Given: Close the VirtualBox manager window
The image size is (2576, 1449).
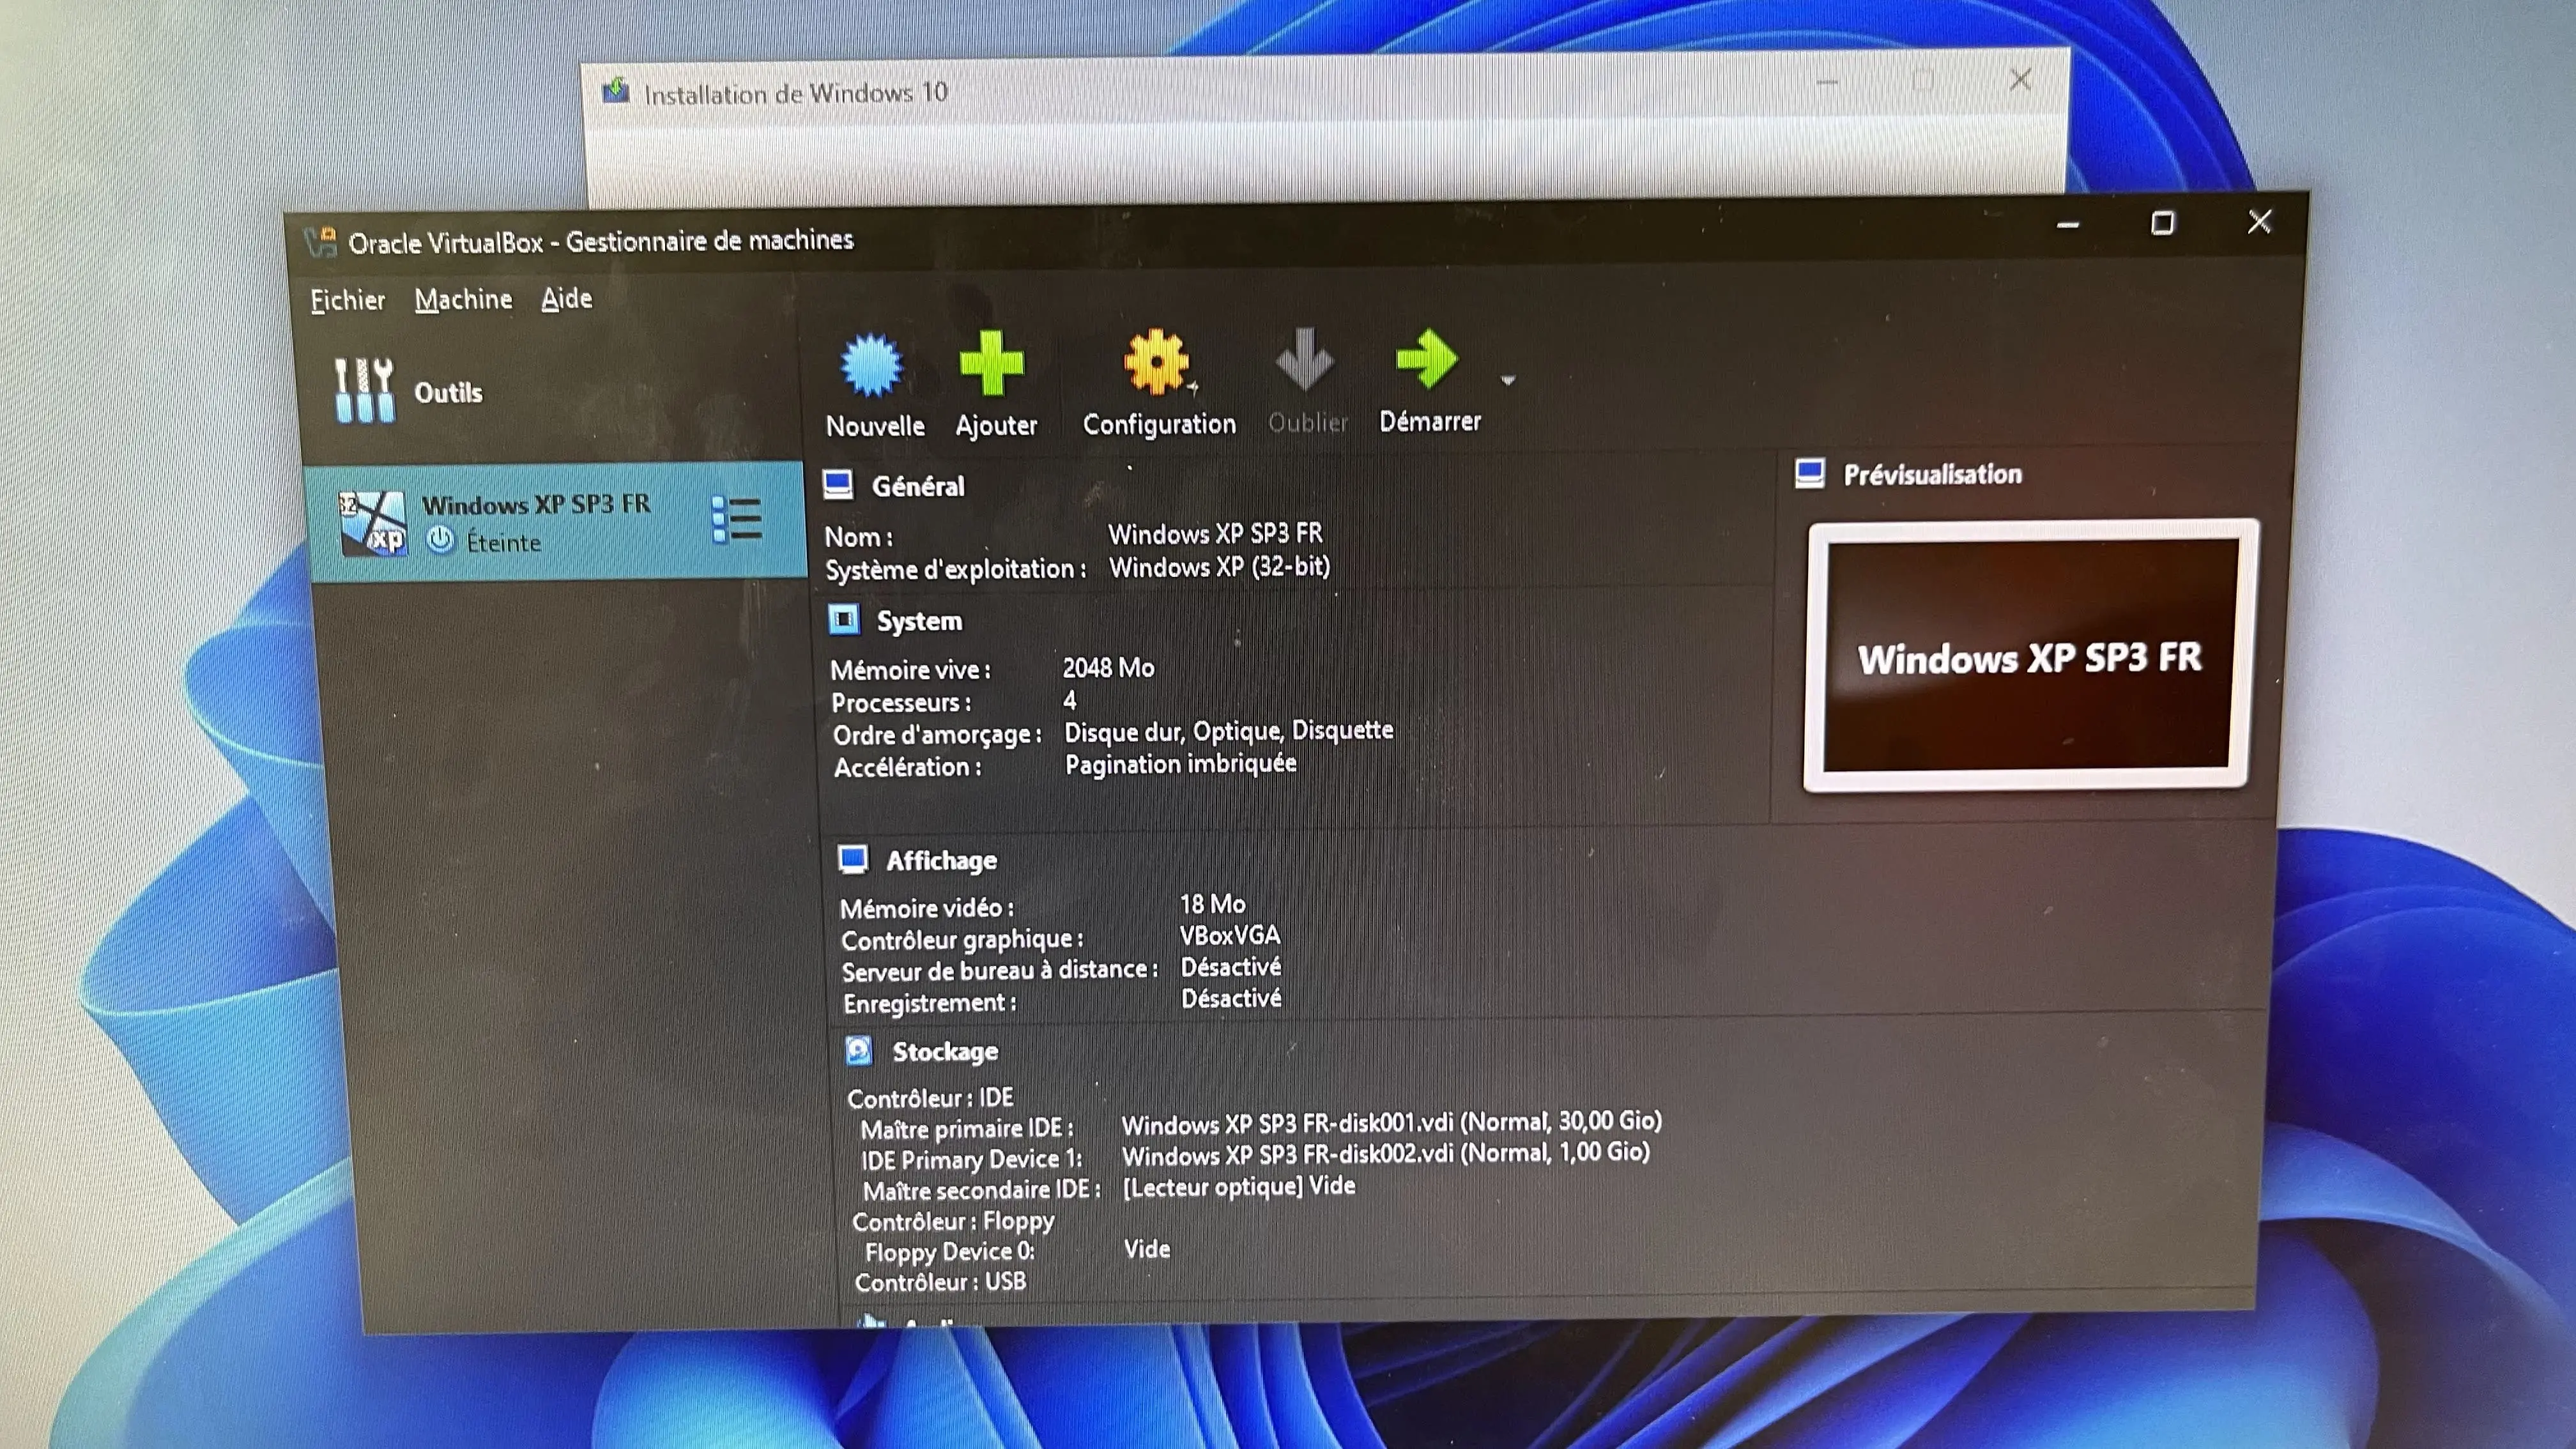Looking at the screenshot, I should point(2259,221).
